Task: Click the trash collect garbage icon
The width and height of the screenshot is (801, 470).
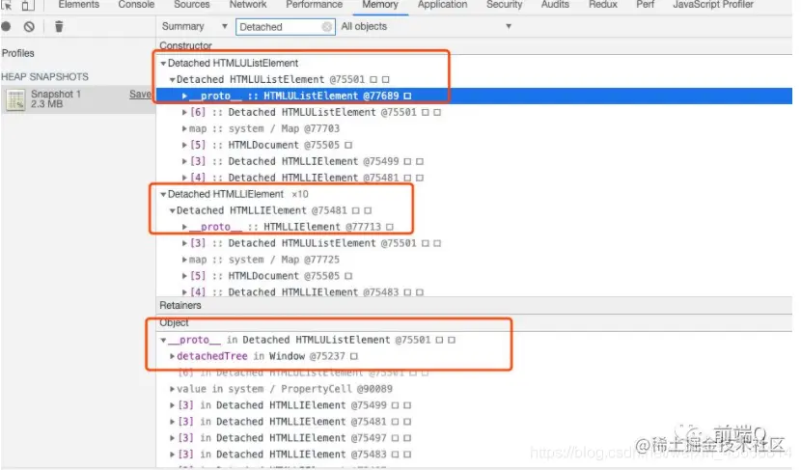Action: point(59,27)
